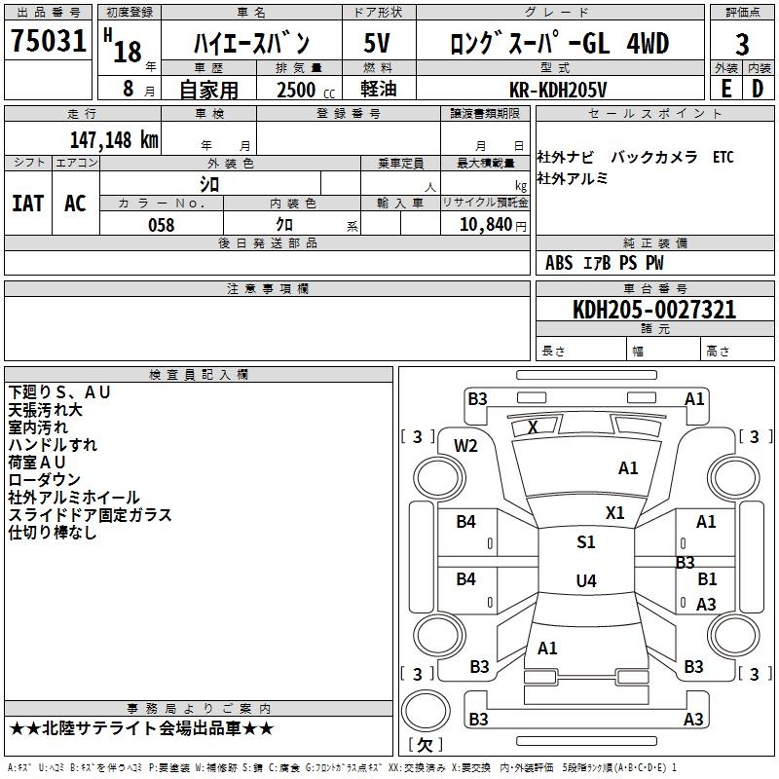This screenshot has height=779, width=779.
Task: Click the S1 rust mark on the roof
Action: pos(585,542)
